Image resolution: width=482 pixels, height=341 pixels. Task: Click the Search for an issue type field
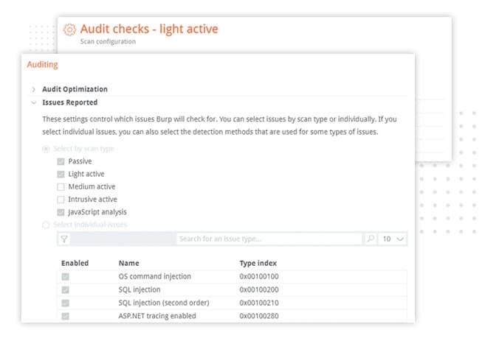point(269,239)
